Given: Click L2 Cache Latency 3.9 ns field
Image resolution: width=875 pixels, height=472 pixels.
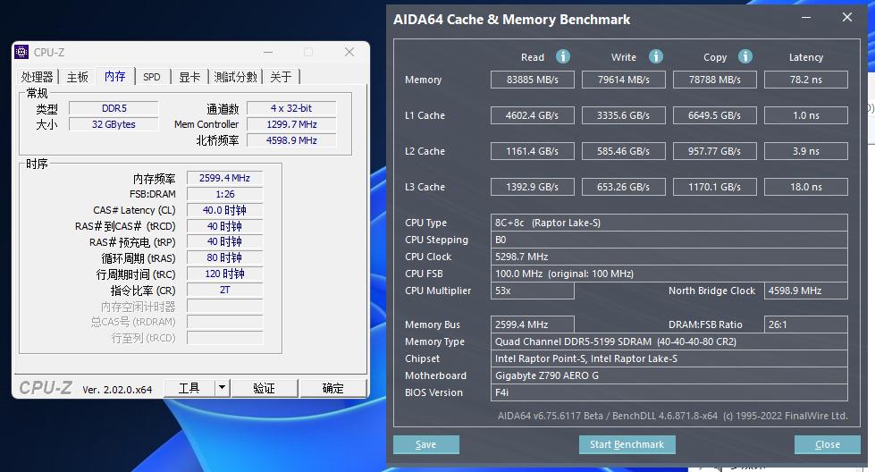Looking at the screenshot, I should (x=806, y=151).
